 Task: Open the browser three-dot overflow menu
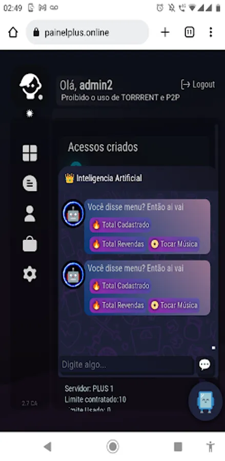click(x=211, y=32)
